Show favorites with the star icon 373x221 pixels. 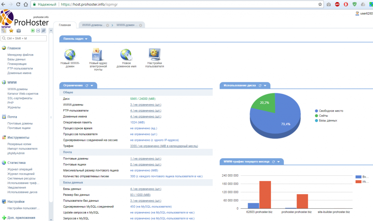pyautogui.click(x=11, y=31)
